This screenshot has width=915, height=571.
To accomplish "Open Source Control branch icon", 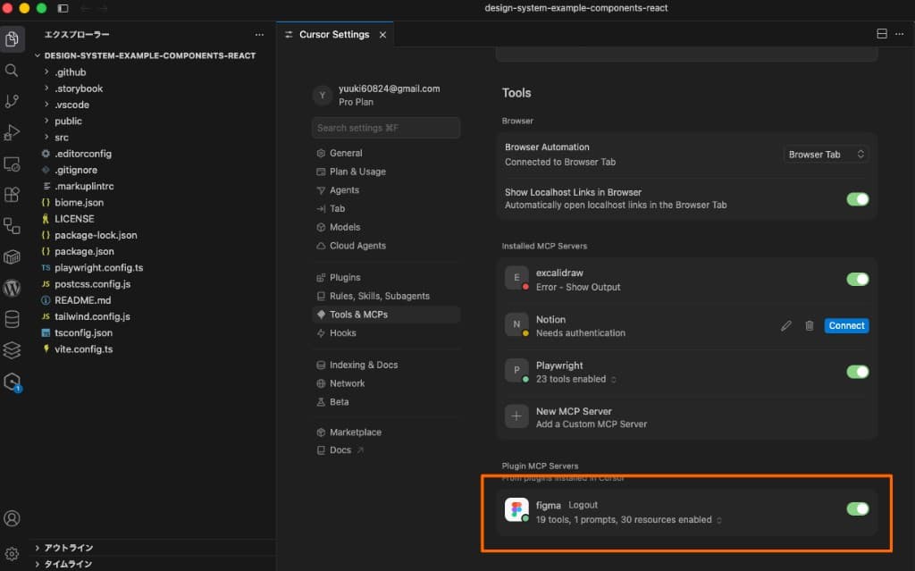I will click(x=12, y=102).
